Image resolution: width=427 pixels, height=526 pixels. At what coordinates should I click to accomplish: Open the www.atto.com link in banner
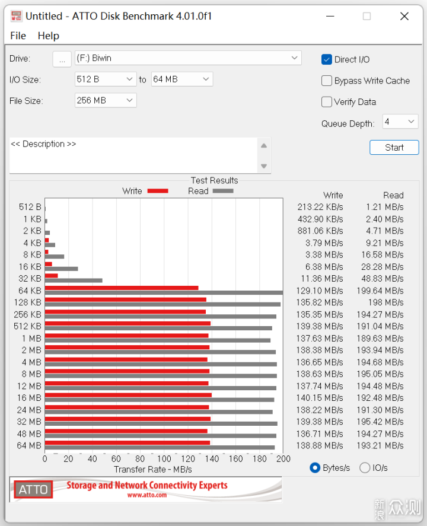(147, 495)
